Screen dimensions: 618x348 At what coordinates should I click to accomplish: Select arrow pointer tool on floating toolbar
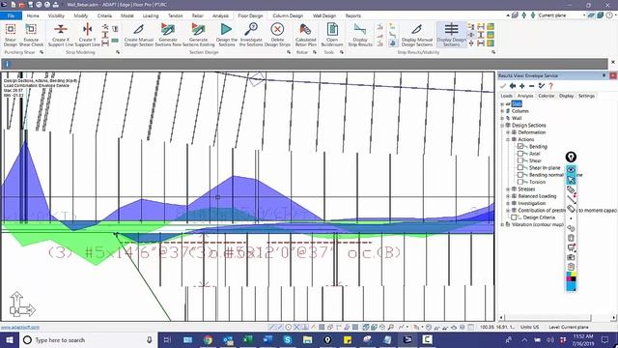(x=571, y=180)
